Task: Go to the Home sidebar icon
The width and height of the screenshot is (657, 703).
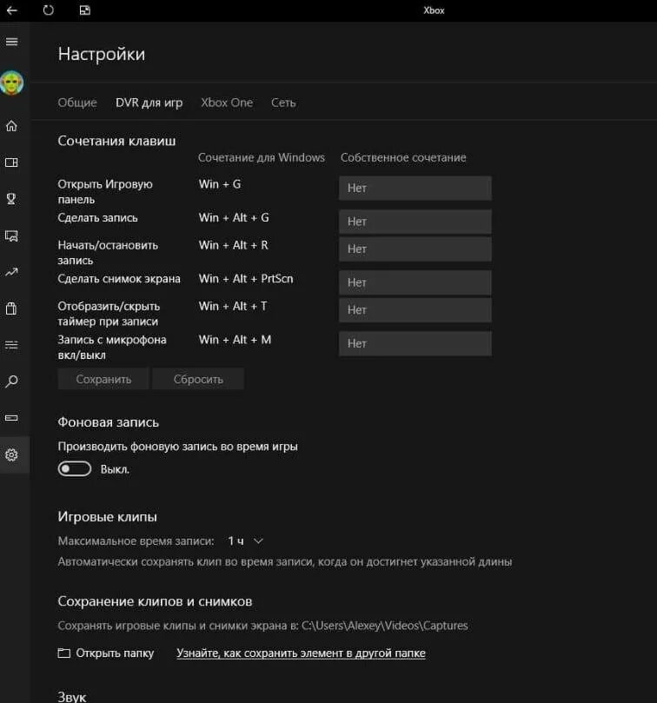Action: [11, 126]
